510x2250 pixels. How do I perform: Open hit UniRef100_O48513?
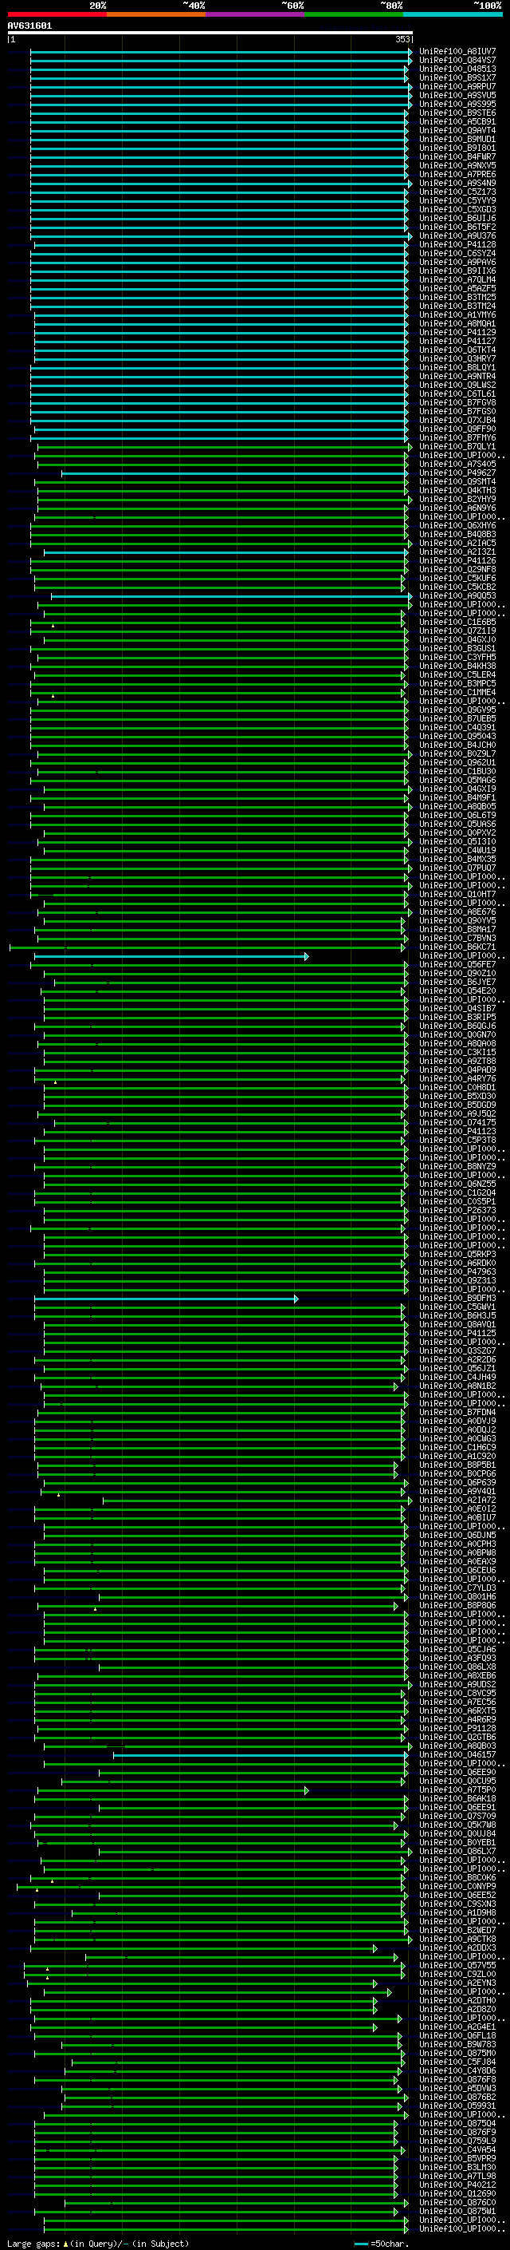tap(457, 69)
